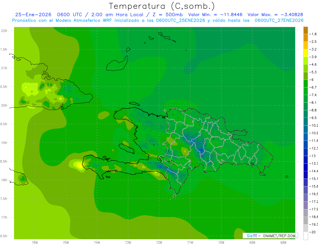Click the 22N latitude label

click(x=4, y=31)
